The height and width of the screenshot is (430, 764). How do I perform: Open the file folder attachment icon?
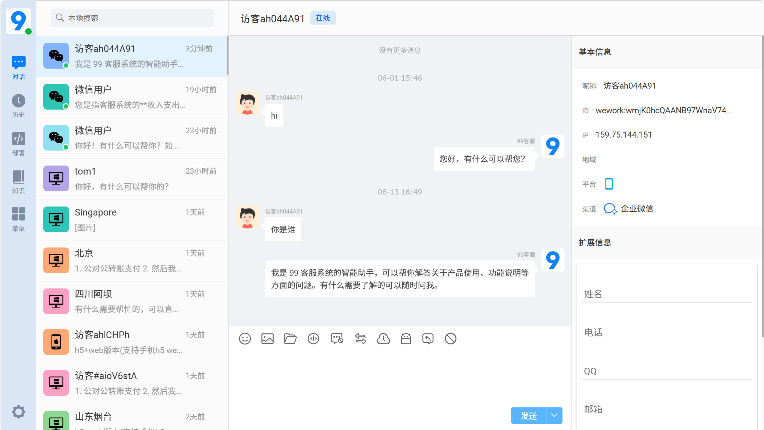[x=290, y=339]
